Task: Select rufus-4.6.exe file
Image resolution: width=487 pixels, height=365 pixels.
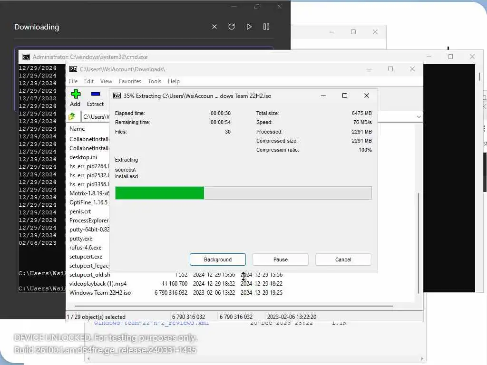Action: 86,248
